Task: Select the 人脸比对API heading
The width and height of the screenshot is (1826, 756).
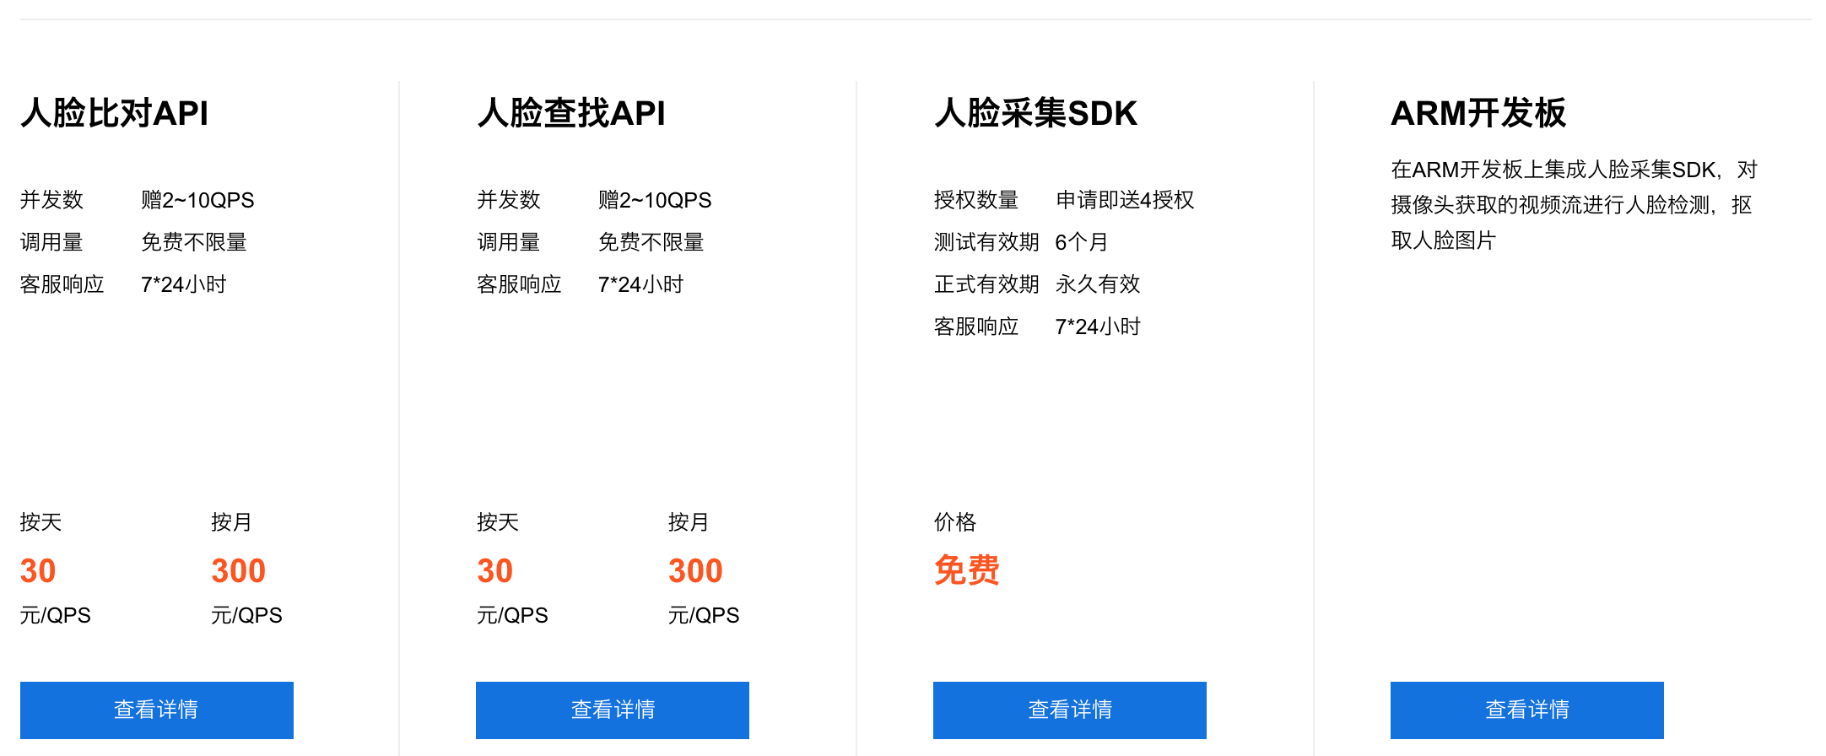Action: (x=114, y=113)
